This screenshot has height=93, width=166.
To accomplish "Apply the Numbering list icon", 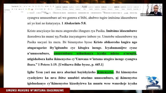I will (x=39, y=6).
